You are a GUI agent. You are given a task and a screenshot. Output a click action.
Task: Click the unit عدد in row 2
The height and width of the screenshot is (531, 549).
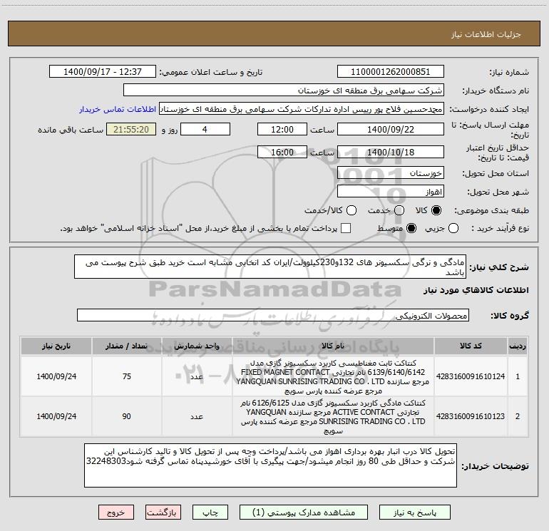click(197, 416)
